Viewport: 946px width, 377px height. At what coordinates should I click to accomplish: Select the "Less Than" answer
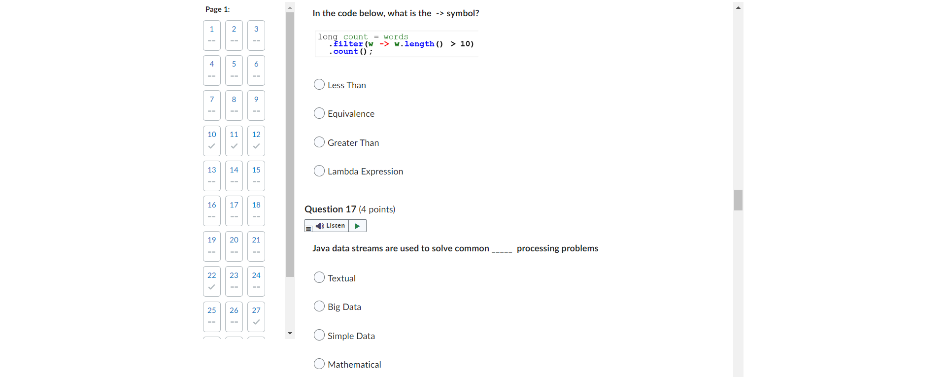pyautogui.click(x=319, y=84)
